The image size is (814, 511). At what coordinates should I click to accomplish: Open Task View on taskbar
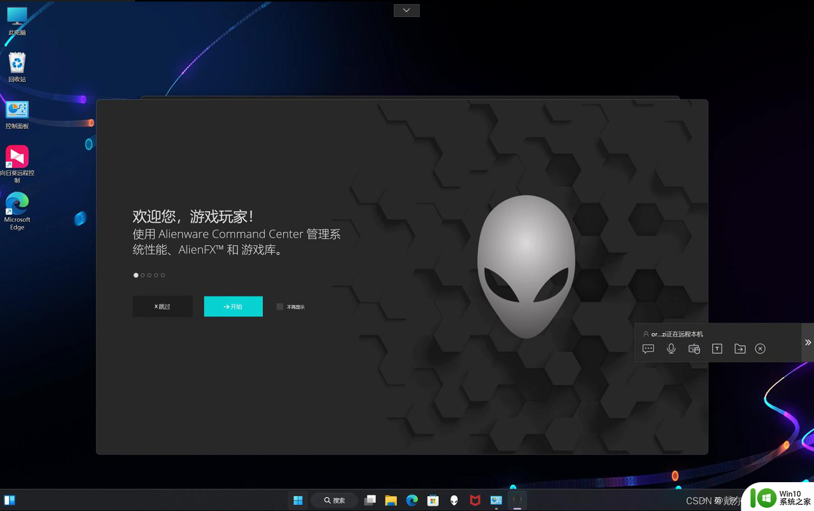pos(370,500)
